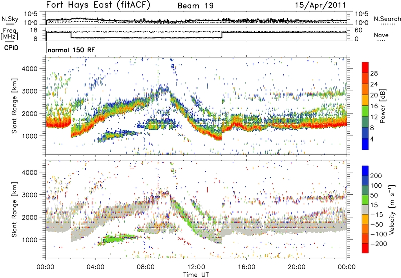Click the 'N.Sky' legend label
Screen dimensions: 401x278
[x=10, y=19]
